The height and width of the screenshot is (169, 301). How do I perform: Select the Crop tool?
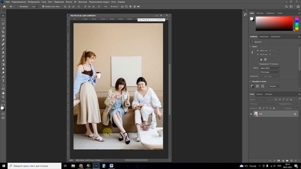point(3,32)
